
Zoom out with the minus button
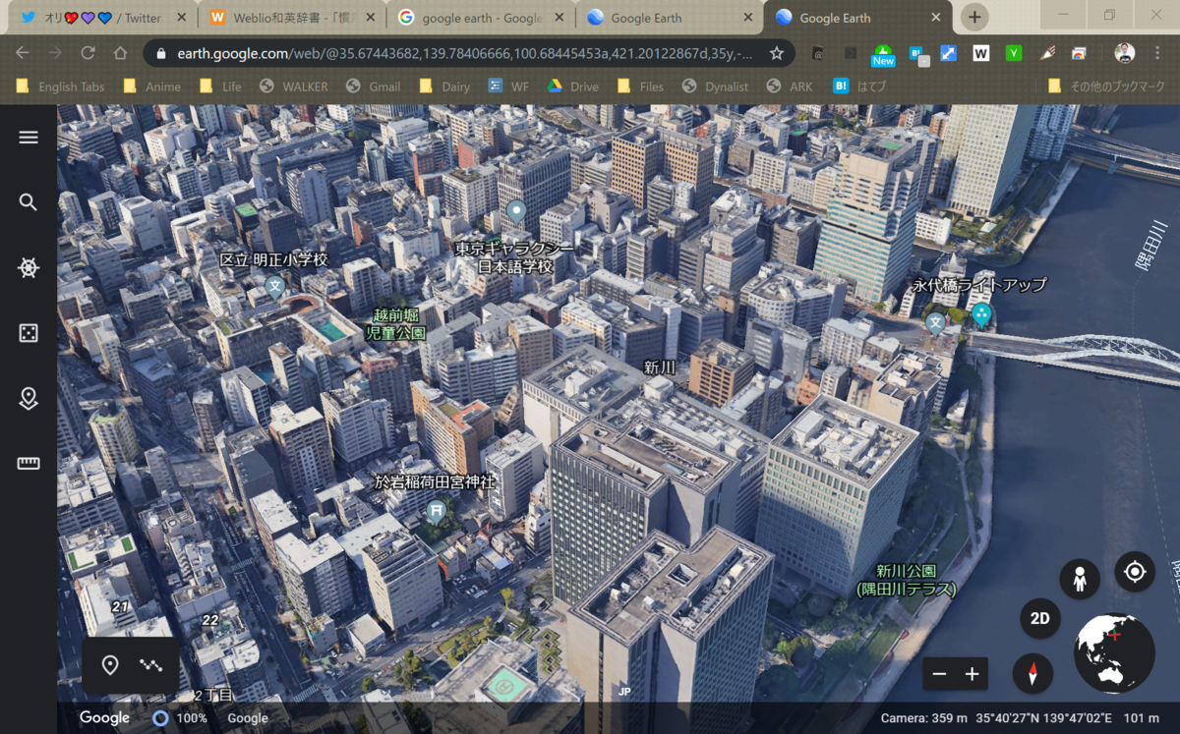[939, 674]
